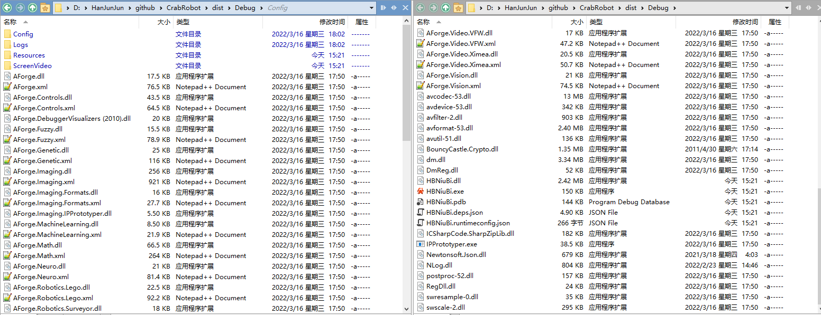Click the ScreenVideo folder icon
The width and height of the screenshot is (821, 315).
click(7, 65)
